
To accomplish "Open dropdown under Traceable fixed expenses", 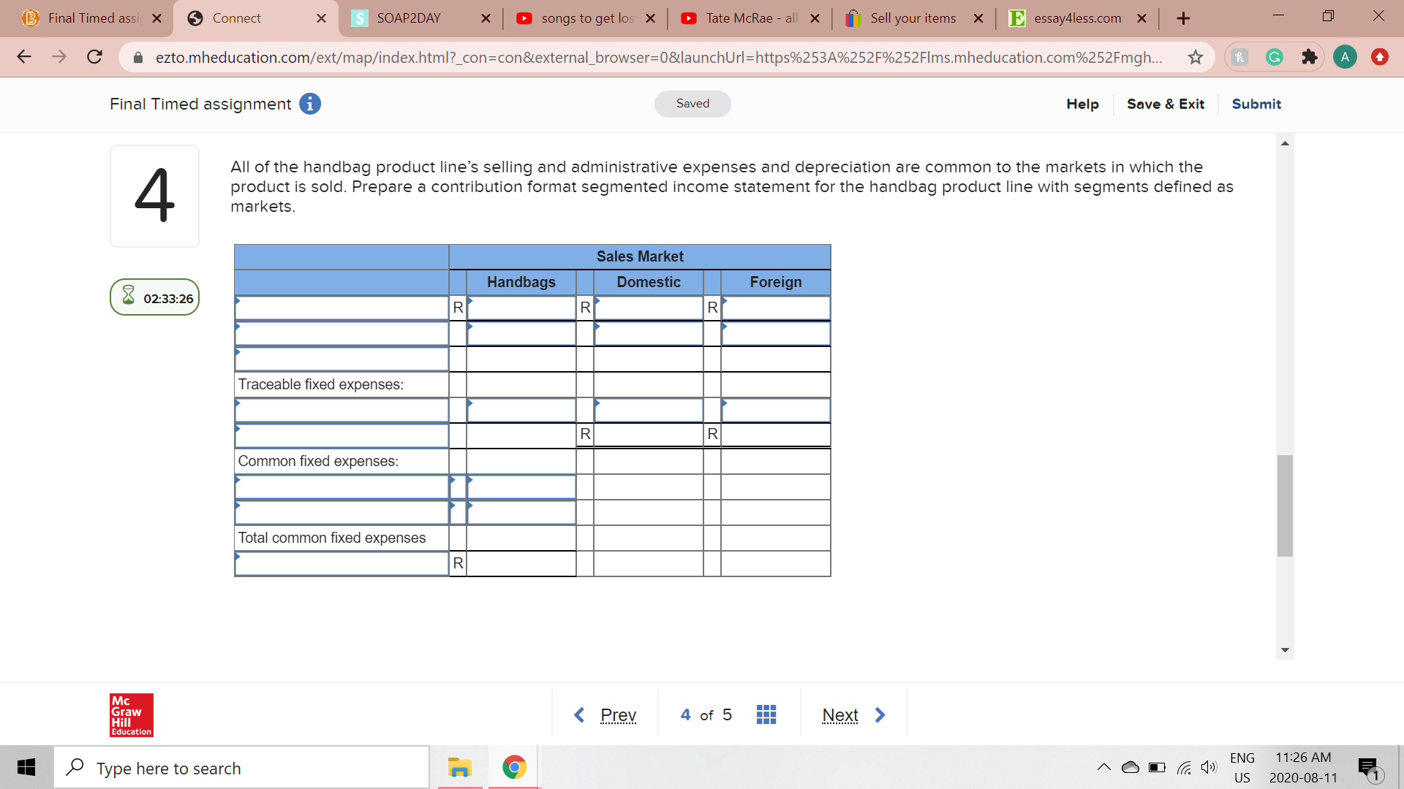I will [x=341, y=410].
